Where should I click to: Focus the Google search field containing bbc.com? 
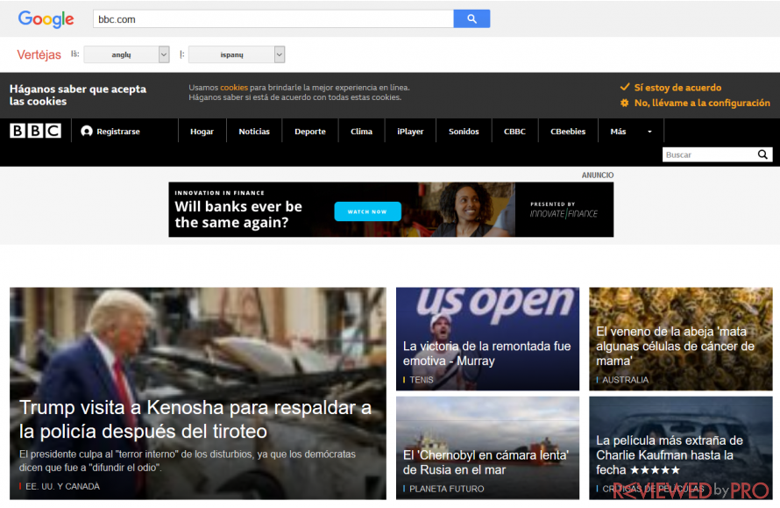273,19
